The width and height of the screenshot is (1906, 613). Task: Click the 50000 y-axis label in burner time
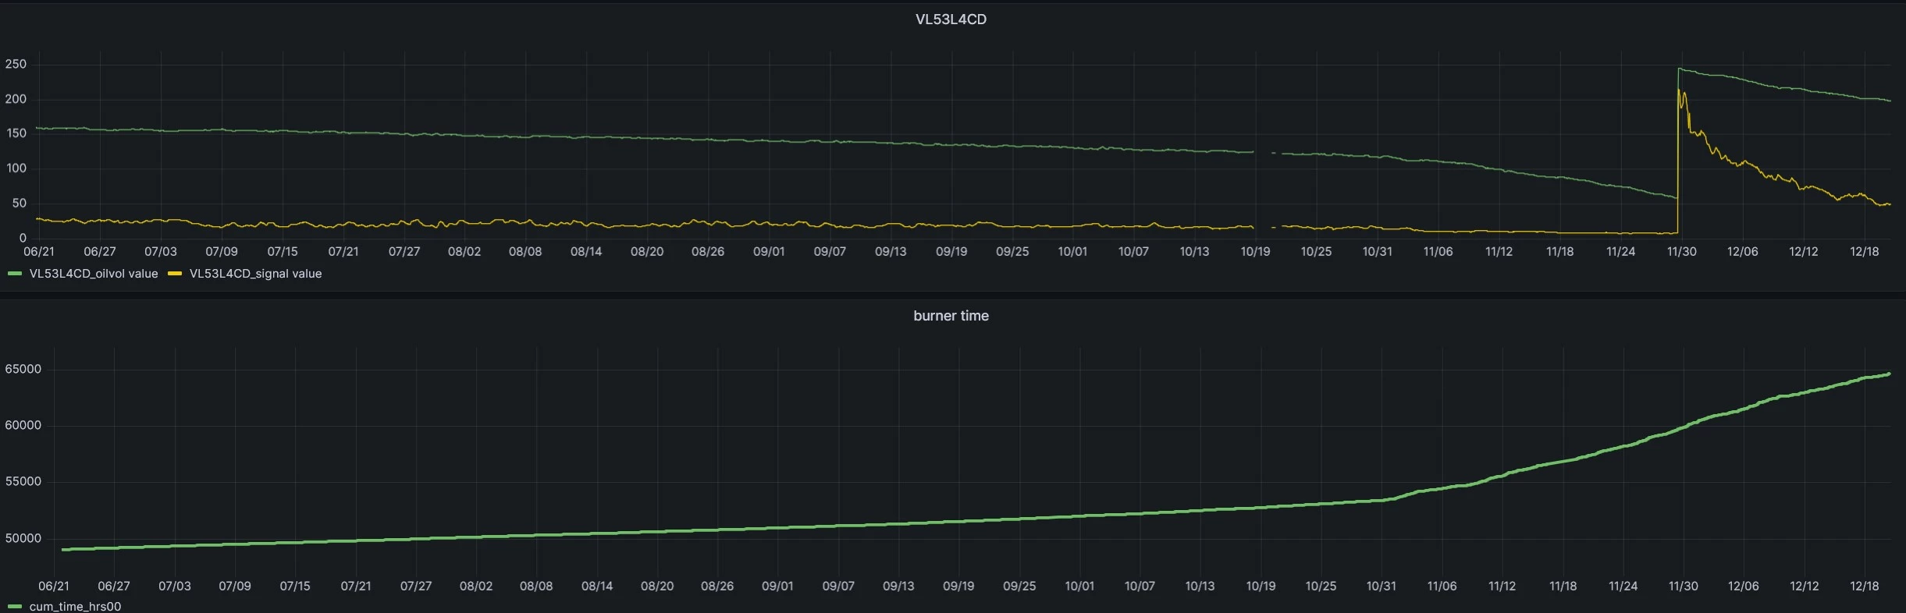(23, 538)
